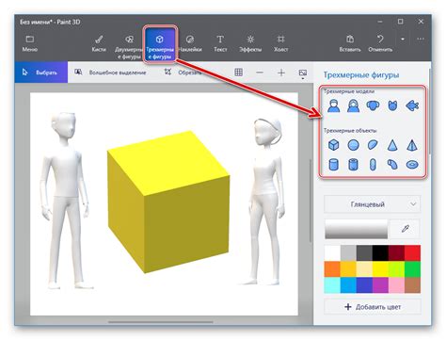The image size is (446, 340).
Task: Choose the purple color swatch
Action: pos(380,285)
